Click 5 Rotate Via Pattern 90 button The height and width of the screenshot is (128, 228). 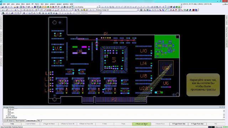pos(86,124)
